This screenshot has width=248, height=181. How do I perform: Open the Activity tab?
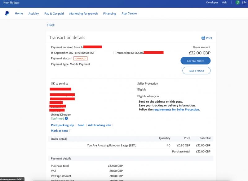[x=33, y=13]
